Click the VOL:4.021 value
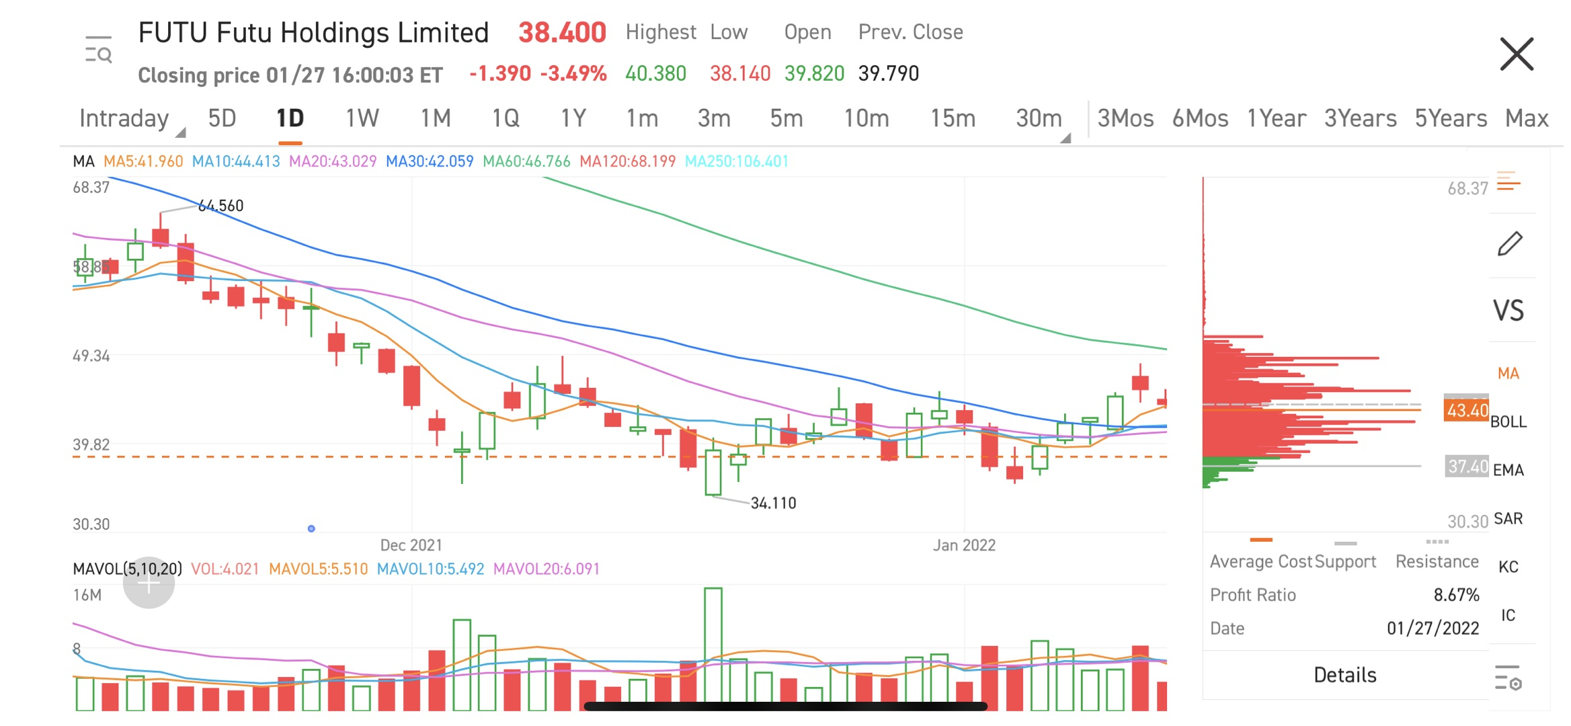 (x=225, y=569)
